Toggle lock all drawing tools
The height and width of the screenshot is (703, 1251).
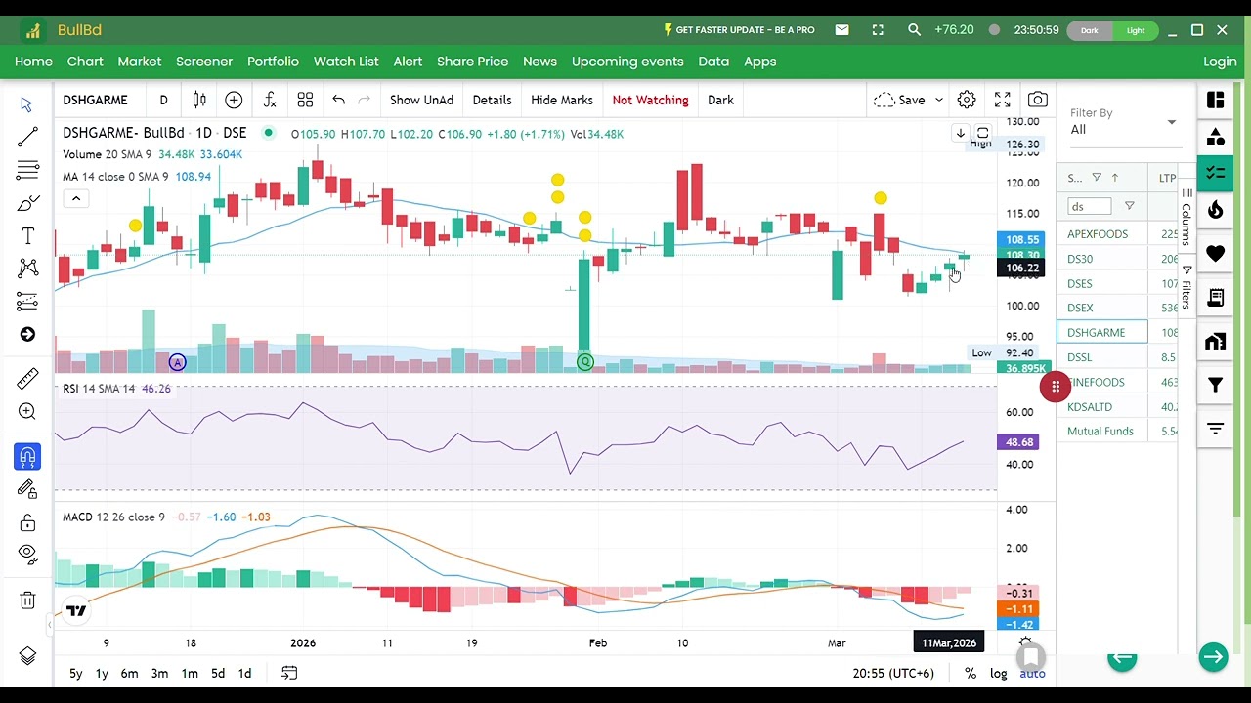[x=27, y=522]
